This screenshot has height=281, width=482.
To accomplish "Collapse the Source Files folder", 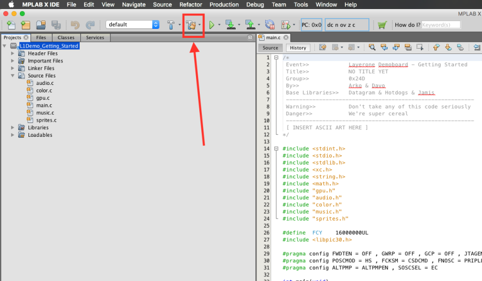I will [x=13, y=76].
